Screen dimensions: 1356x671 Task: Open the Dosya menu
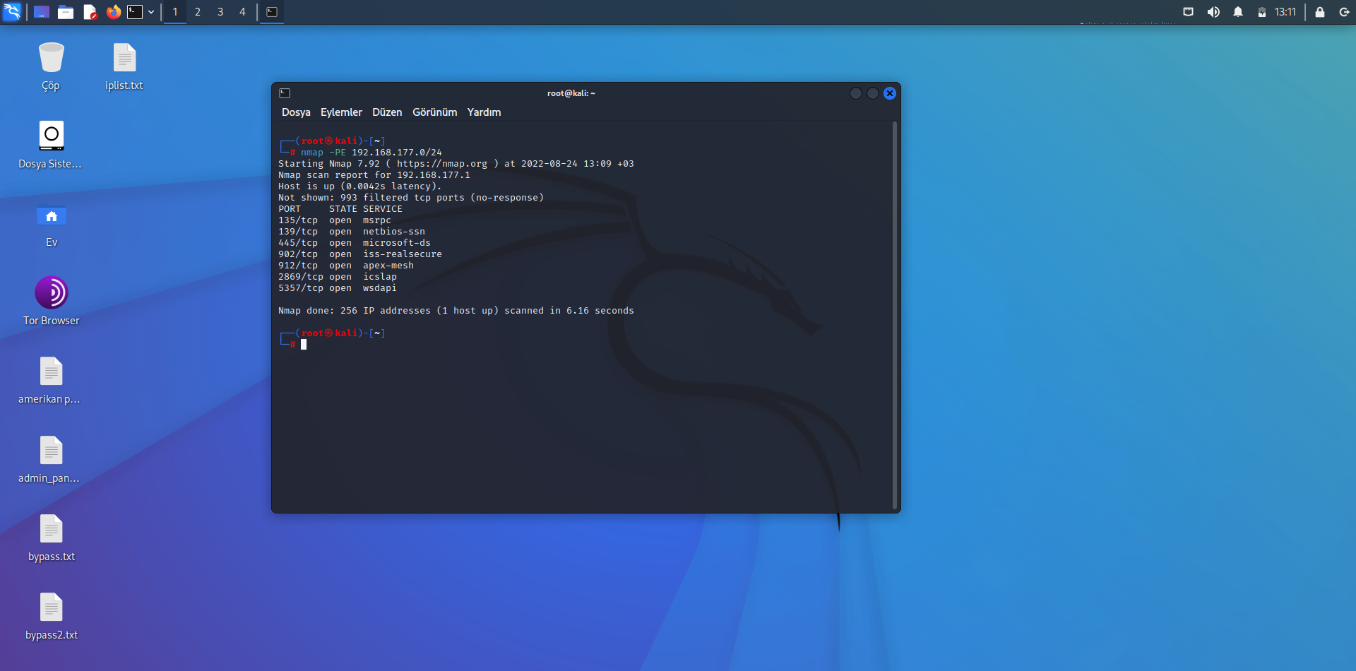click(x=296, y=112)
